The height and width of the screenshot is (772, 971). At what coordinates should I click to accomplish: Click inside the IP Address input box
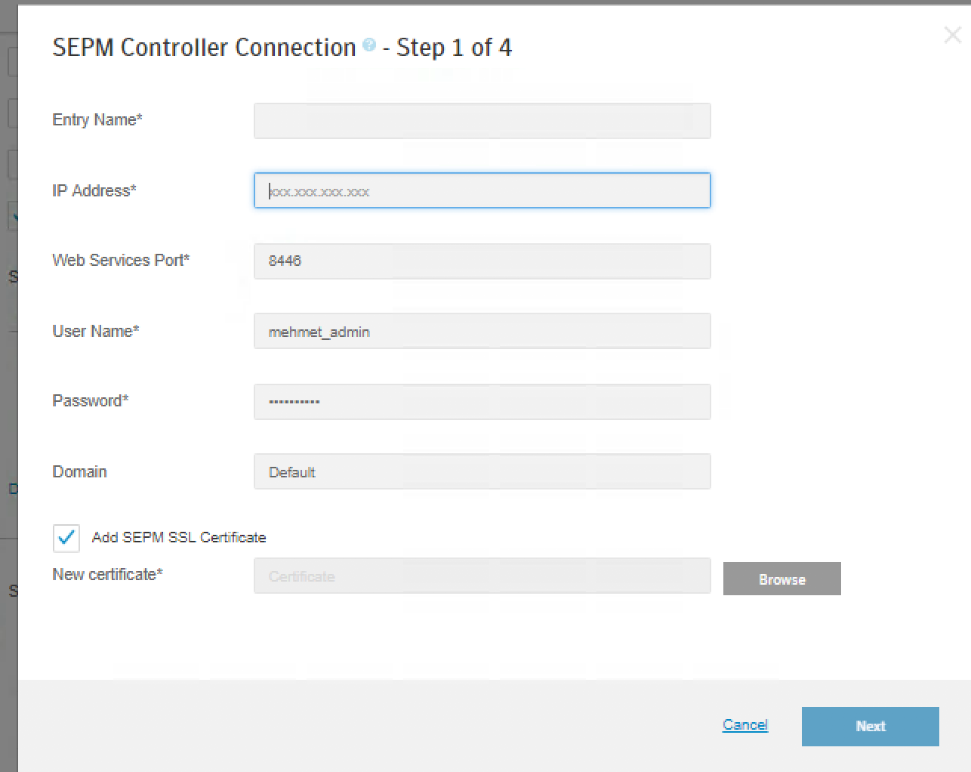[x=482, y=190]
